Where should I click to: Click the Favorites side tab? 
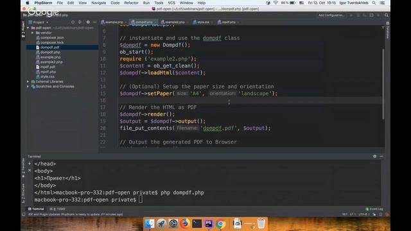pos(23,168)
